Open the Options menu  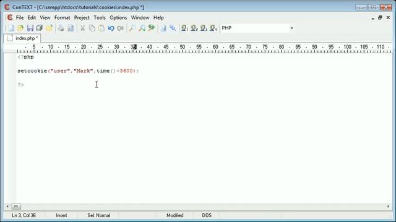(x=118, y=18)
